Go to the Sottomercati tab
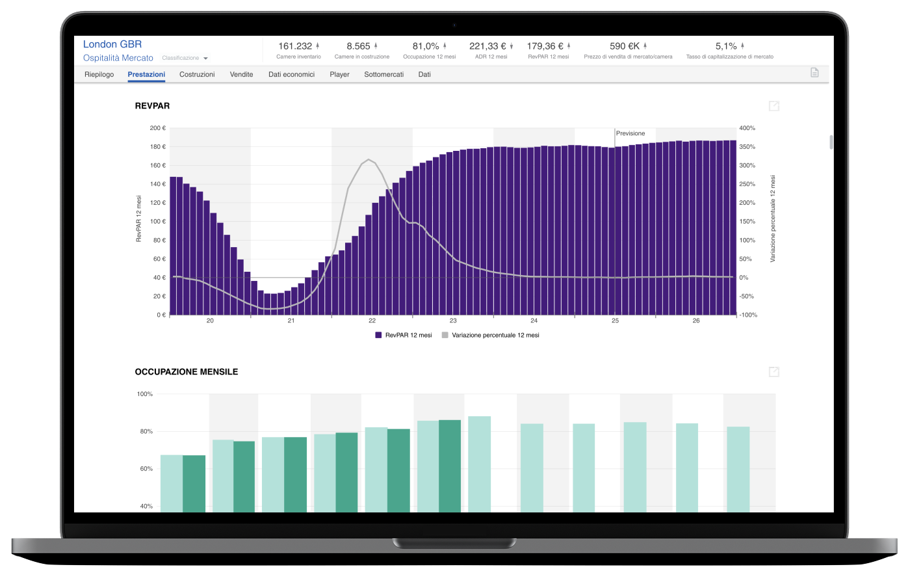910x582 pixels. 383,75
